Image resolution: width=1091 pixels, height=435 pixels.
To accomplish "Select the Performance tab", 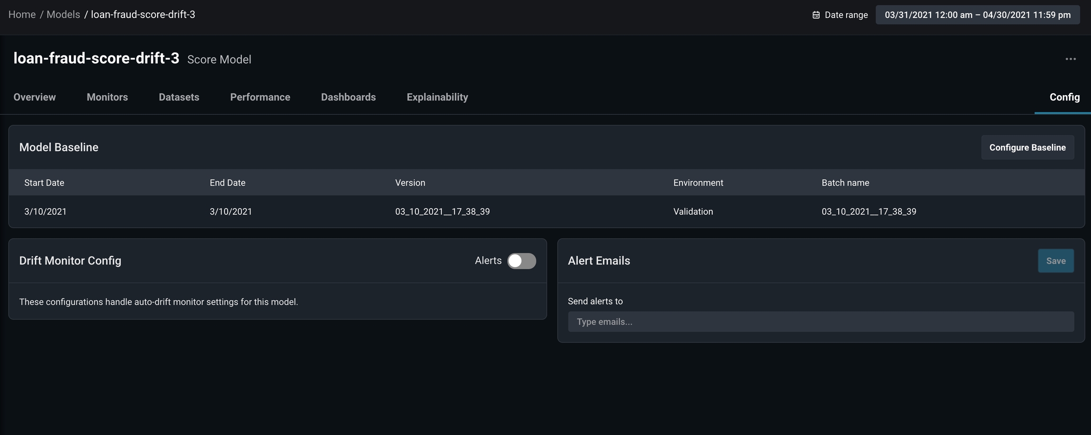I will tap(260, 97).
